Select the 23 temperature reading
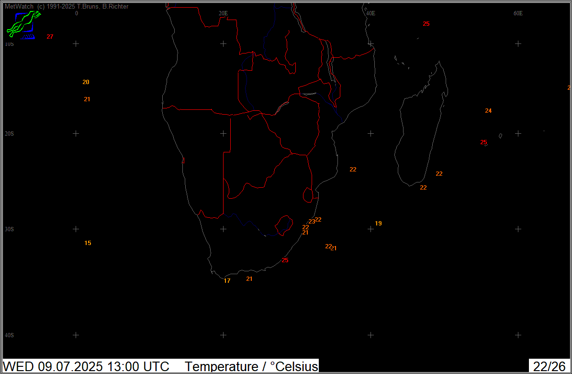Screen dimensions: 572x374 [312, 222]
